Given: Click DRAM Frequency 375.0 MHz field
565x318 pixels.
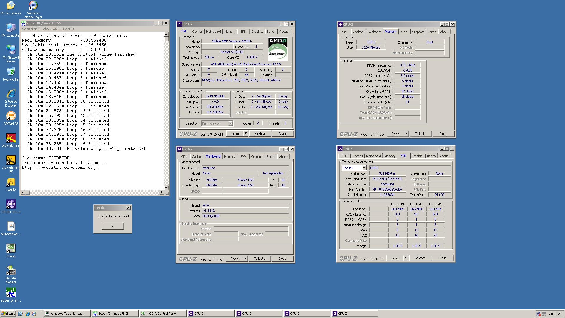Looking at the screenshot, I should [x=408, y=65].
